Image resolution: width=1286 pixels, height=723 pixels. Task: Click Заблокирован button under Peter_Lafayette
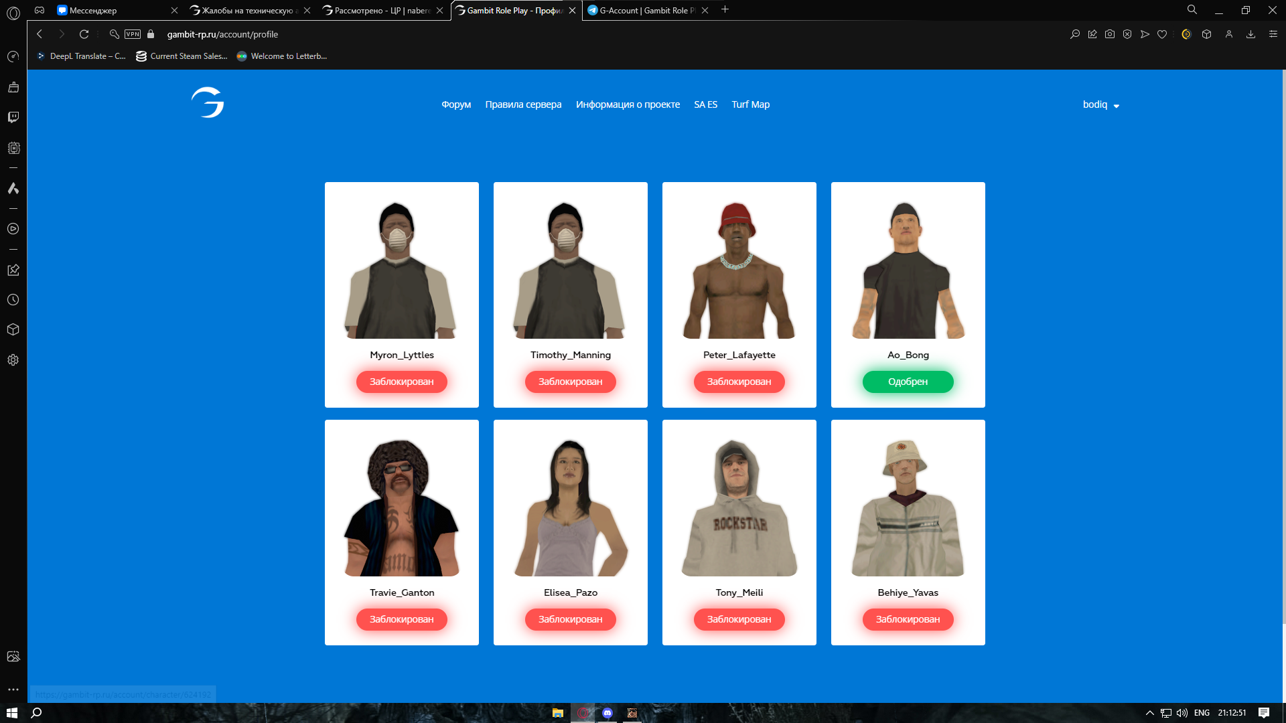739,382
